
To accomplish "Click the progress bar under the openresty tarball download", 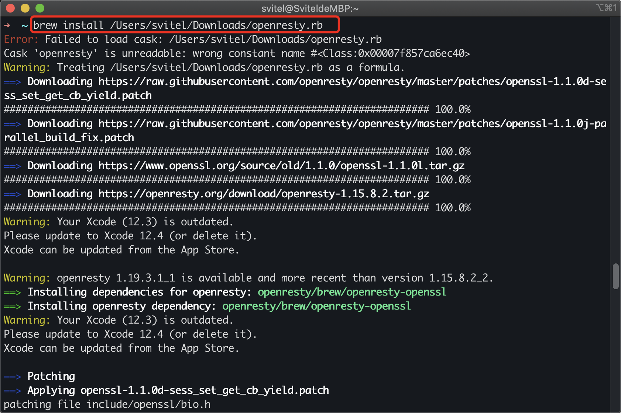I will point(216,208).
